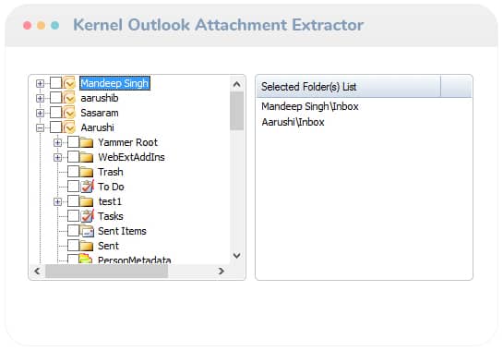Click the Aarushi mailbox icon

pyautogui.click(x=68, y=127)
